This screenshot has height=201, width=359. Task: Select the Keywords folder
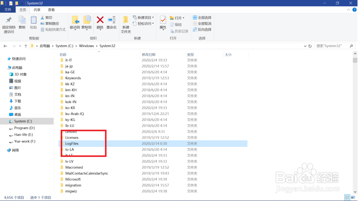pyautogui.click(x=73, y=78)
